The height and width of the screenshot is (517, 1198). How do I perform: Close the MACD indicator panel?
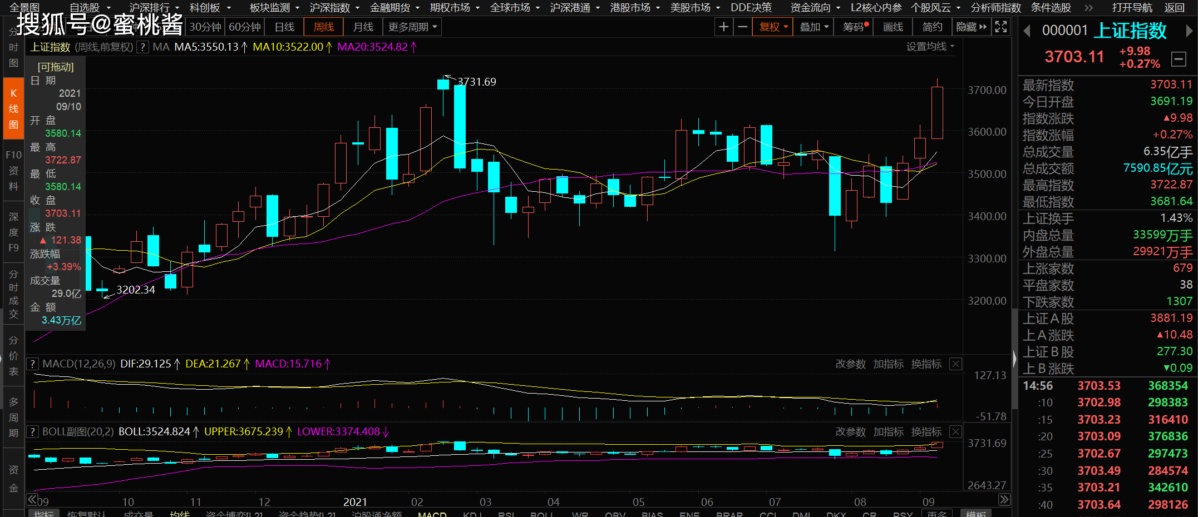(955, 364)
